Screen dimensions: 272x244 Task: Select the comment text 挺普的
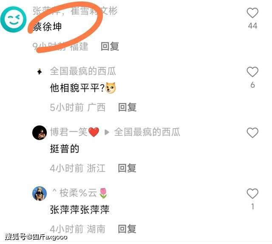(65, 149)
